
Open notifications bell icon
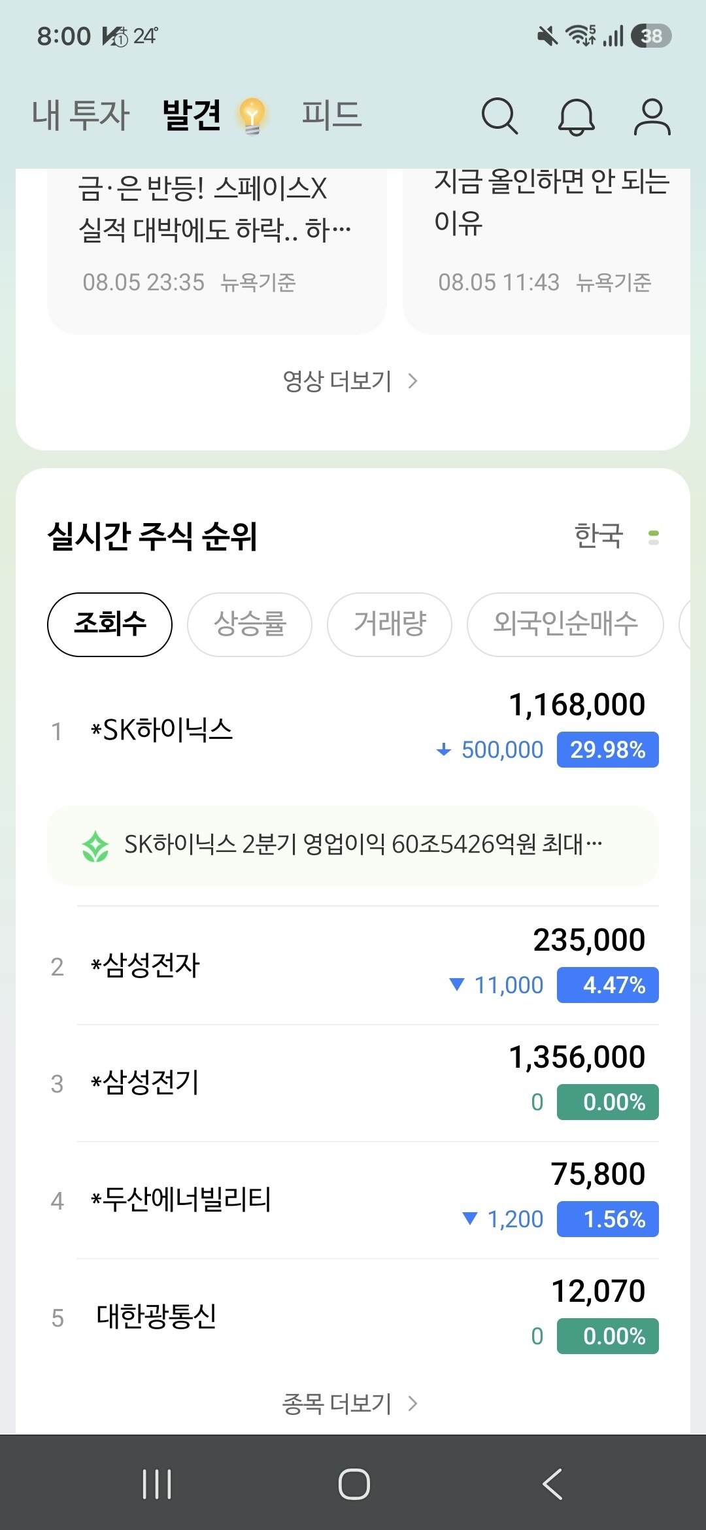click(x=576, y=116)
